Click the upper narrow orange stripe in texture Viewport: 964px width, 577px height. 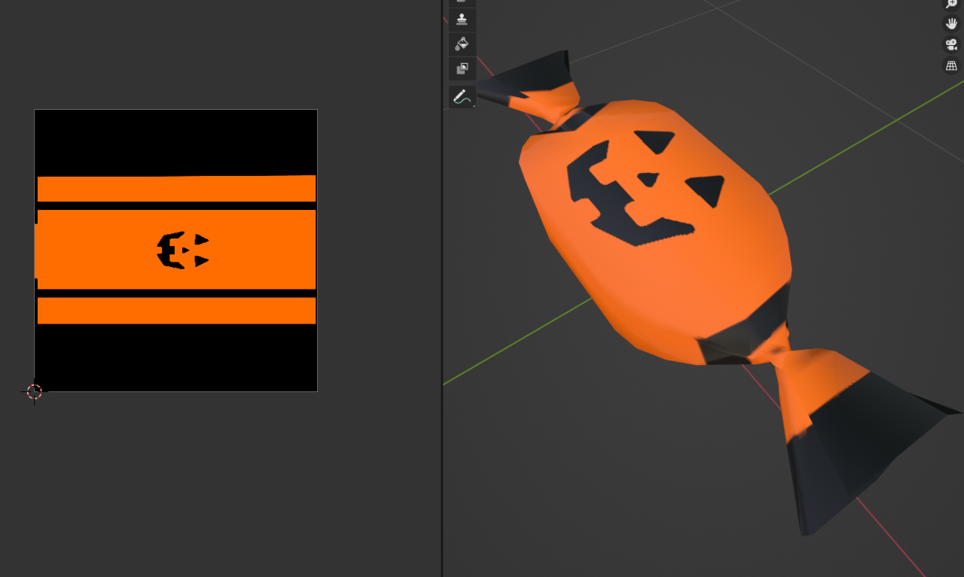[x=176, y=188]
